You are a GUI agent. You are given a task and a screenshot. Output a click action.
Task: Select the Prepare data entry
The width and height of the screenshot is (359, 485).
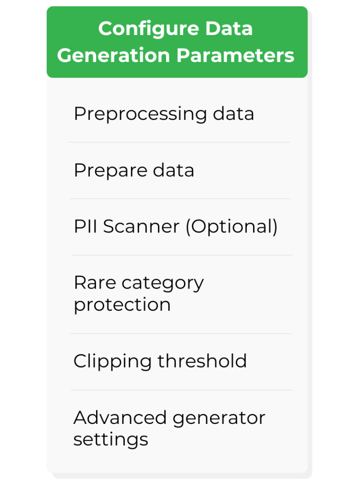point(134,171)
